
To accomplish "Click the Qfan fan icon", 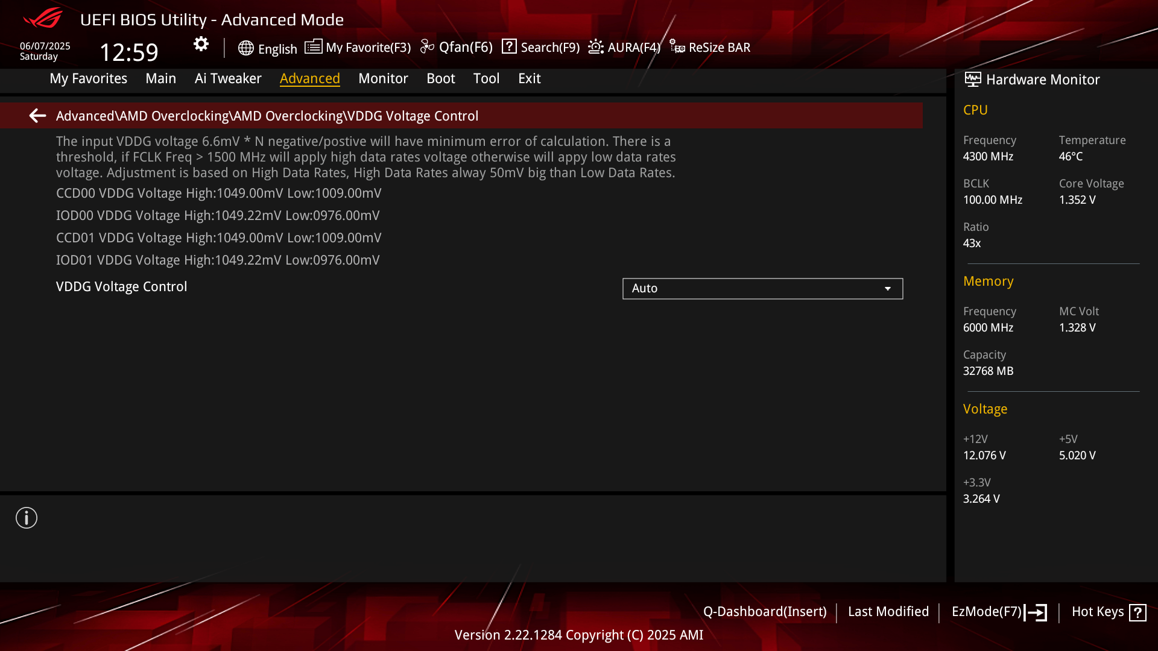I will coord(427,46).
